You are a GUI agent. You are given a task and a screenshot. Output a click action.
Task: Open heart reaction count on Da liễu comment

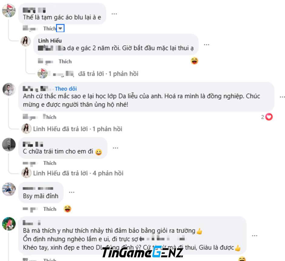[x=267, y=117]
